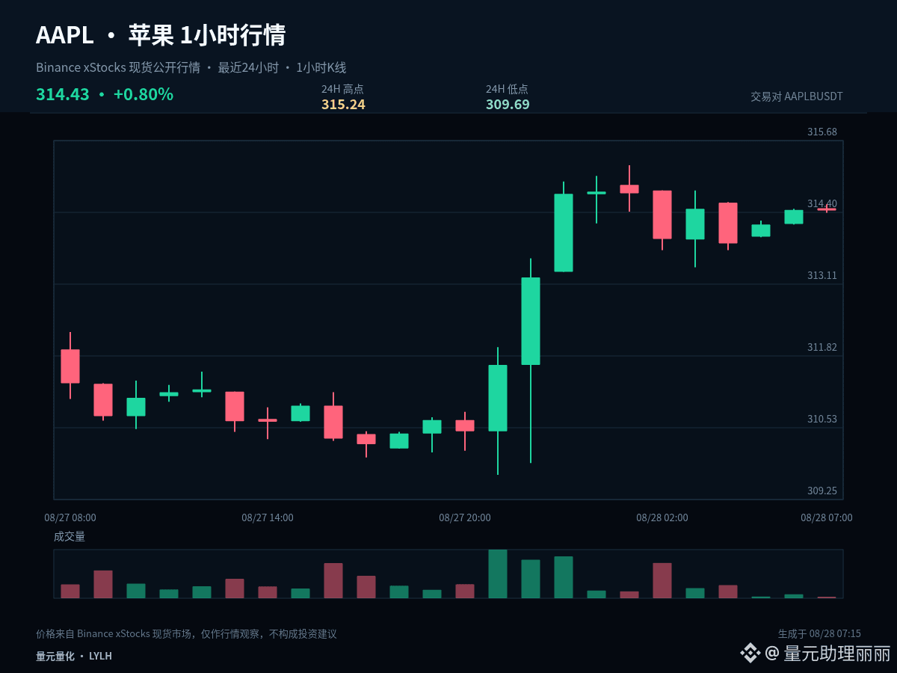Click the last small red candlestick at 08/28 07:00
The image size is (897, 673).
tap(827, 209)
